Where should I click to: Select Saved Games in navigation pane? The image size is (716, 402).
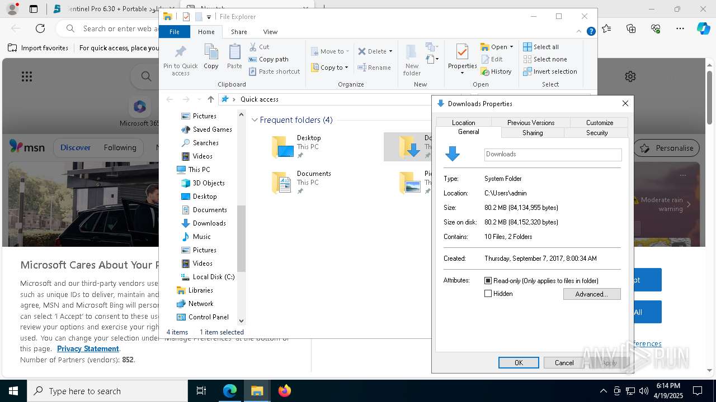(206, 130)
